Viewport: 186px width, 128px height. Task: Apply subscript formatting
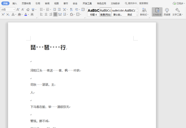tap(8, 15)
